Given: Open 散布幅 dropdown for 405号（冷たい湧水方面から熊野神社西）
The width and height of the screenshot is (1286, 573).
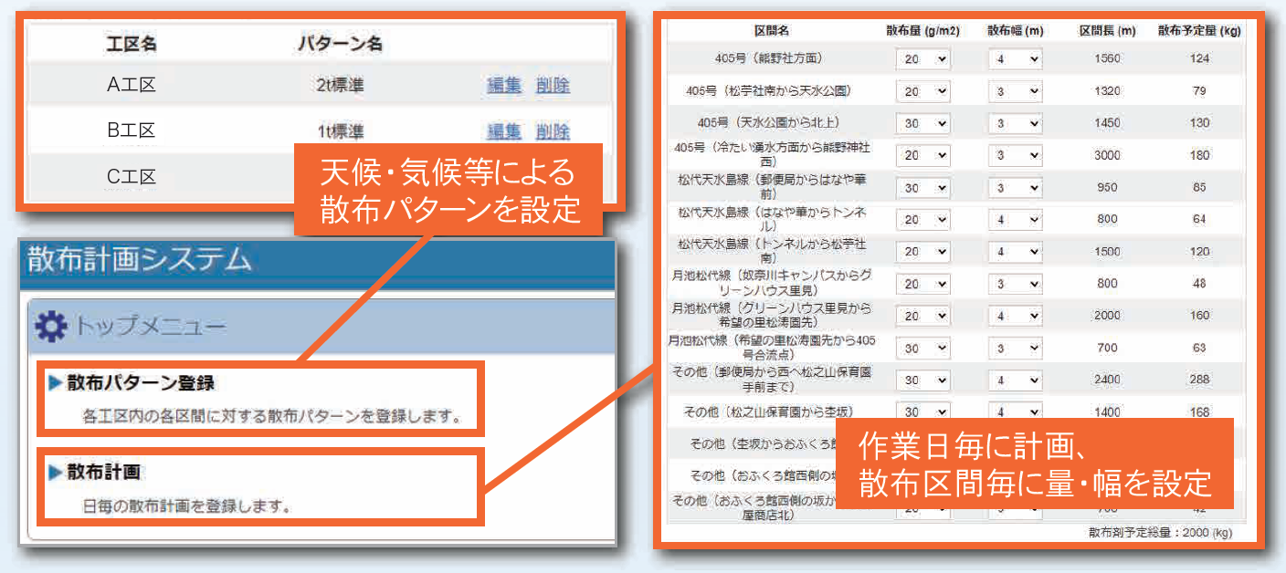Looking at the screenshot, I should coord(1015,155).
